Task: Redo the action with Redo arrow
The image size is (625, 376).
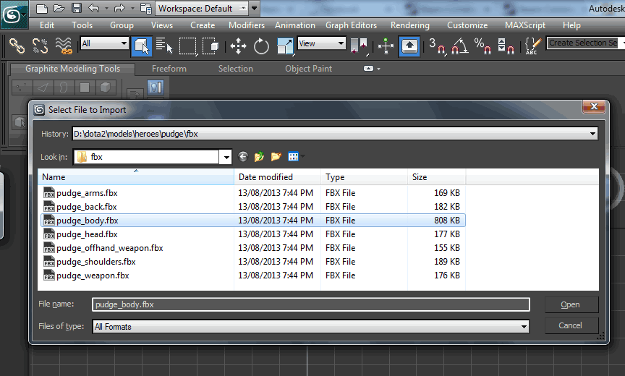Action: click(x=119, y=8)
